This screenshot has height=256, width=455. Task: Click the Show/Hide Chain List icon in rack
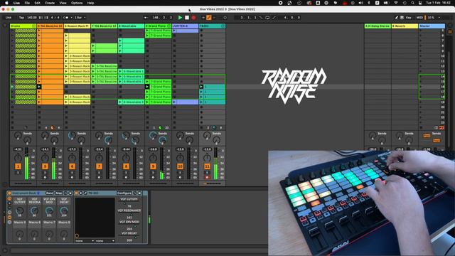9,213
